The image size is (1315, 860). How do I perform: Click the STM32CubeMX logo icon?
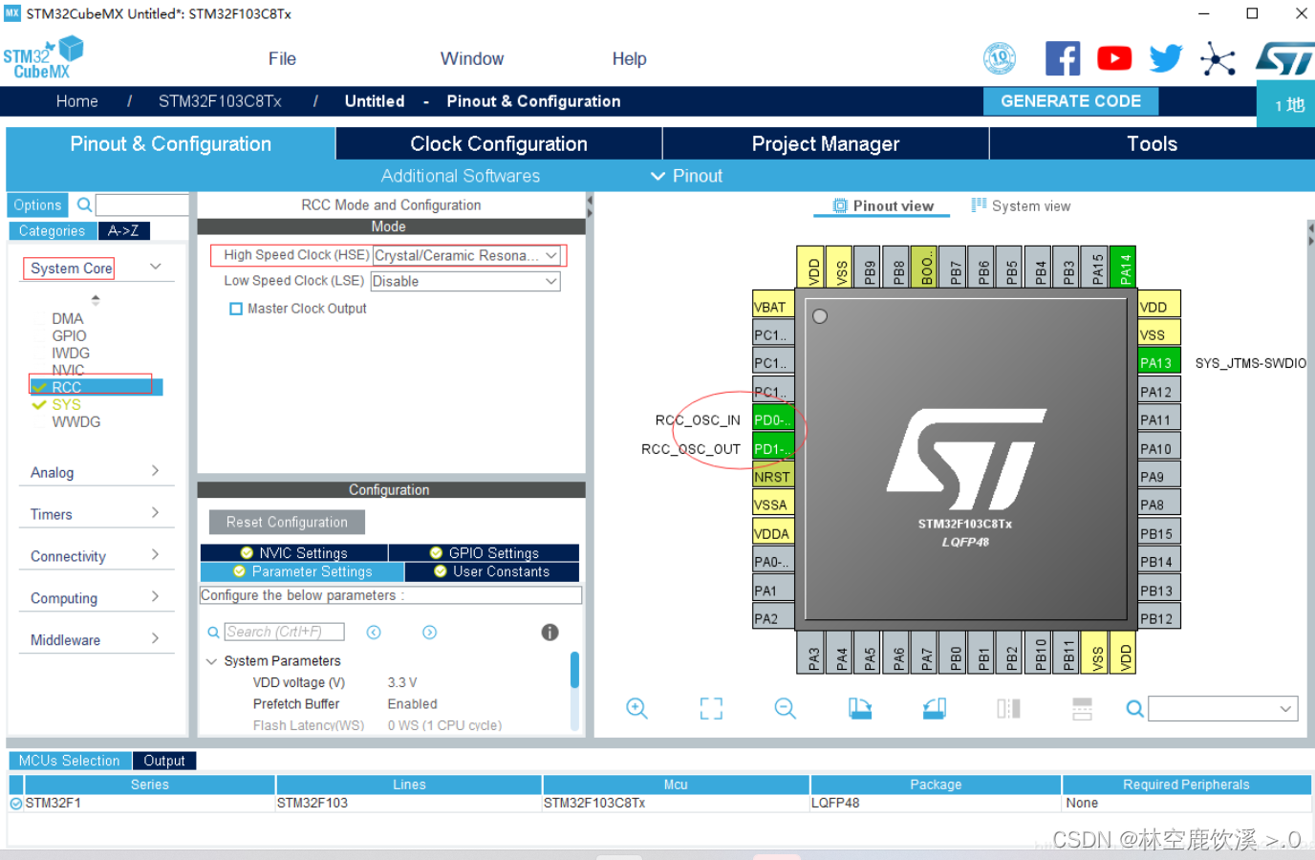point(43,57)
